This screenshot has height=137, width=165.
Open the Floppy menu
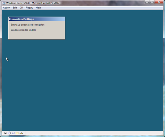point(29,8)
